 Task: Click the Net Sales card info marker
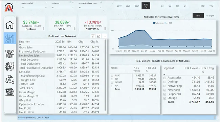44,29
